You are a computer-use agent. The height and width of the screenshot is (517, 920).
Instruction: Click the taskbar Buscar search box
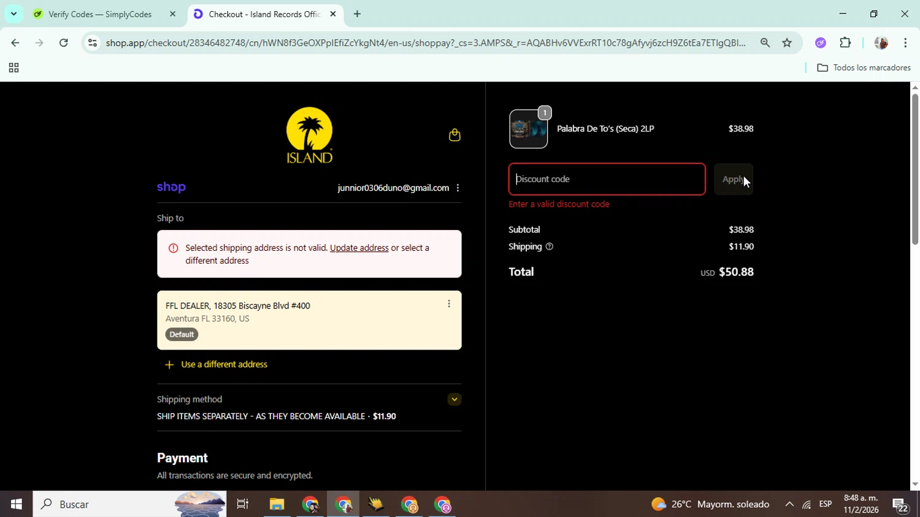(x=129, y=504)
